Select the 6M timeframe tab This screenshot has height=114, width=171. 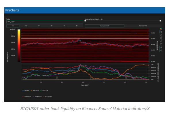[51, 26]
